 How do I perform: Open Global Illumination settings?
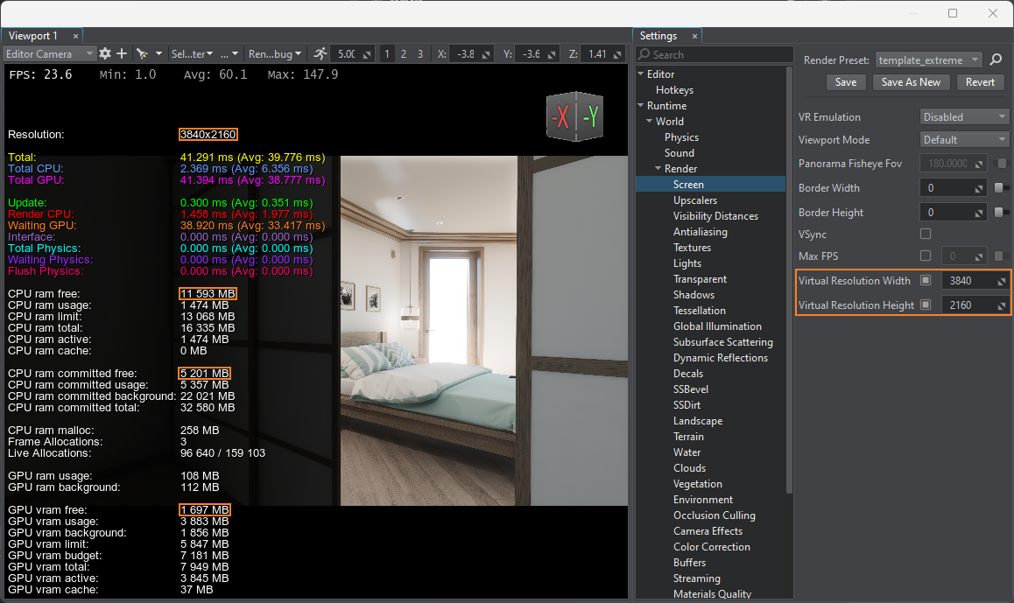pyautogui.click(x=717, y=326)
